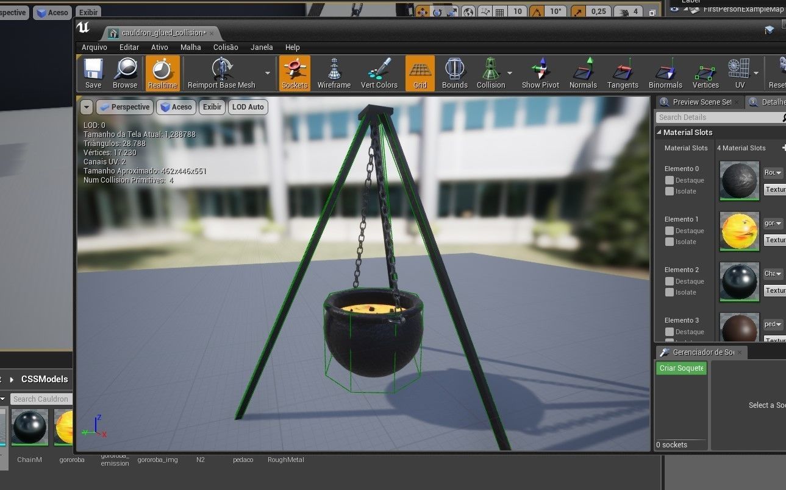This screenshot has width=786, height=490.
Task: Open Perspective view mode dropdown in mesh editor
Action: pyautogui.click(x=124, y=107)
